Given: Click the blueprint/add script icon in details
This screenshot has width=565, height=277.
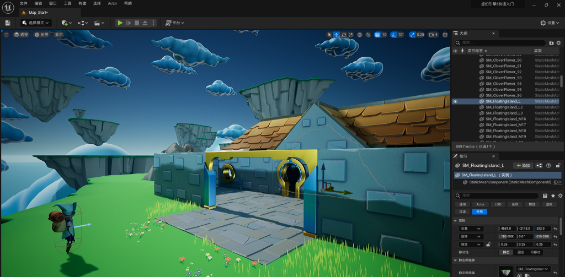Looking at the screenshot, I should click(540, 165).
